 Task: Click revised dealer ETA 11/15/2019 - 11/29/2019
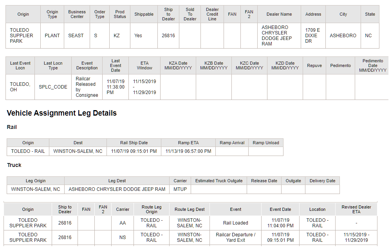pyautogui.click(x=356, y=237)
